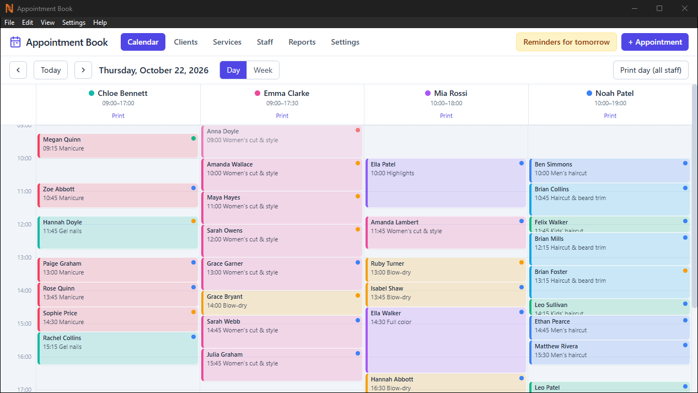Open the Help menu
Viewport: 698px width, 393px height.
click(x=100, y=23)
